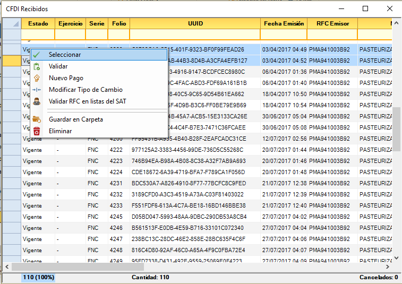This screenshot has width=402, height=284.
Task: Click the filter field under the UUID column
Action: coord(195,35)
